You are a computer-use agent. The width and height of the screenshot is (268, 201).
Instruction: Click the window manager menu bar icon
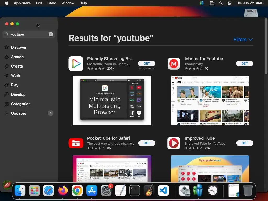coord(212,3)
